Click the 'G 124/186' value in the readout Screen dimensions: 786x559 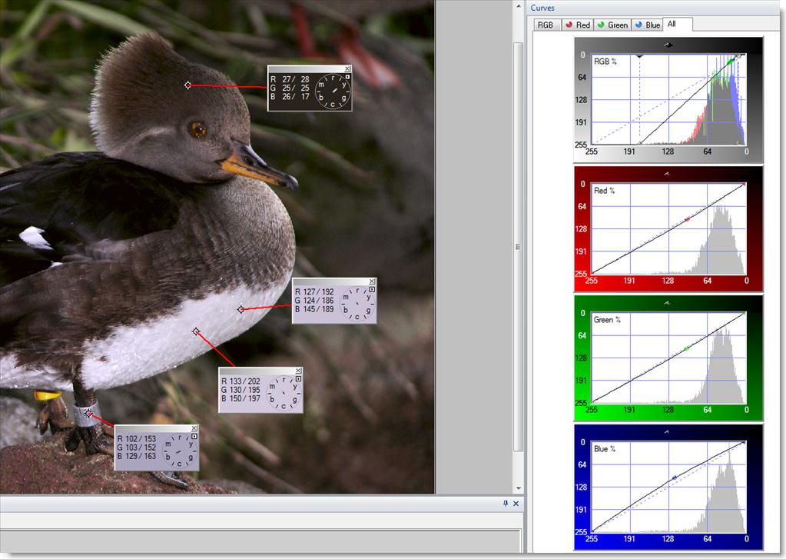pos(314,301)
